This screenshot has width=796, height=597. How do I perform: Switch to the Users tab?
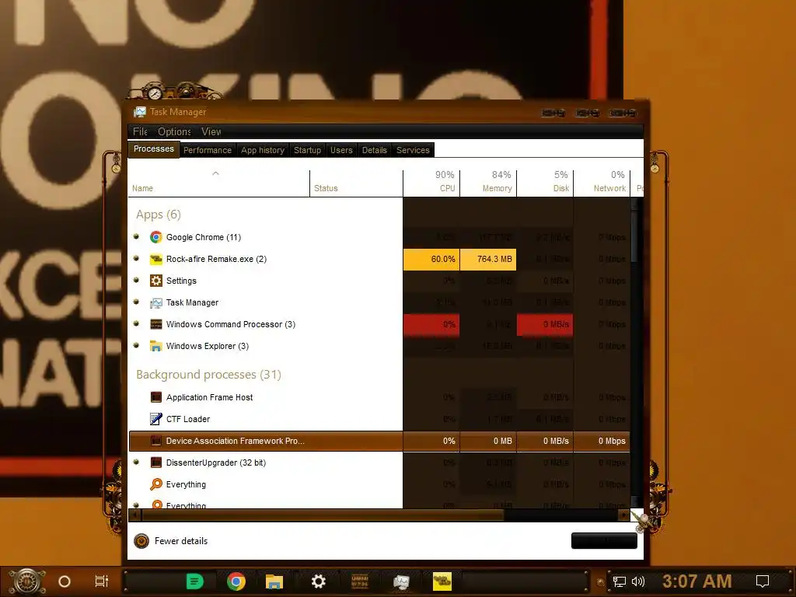click(x=341, y=150)
